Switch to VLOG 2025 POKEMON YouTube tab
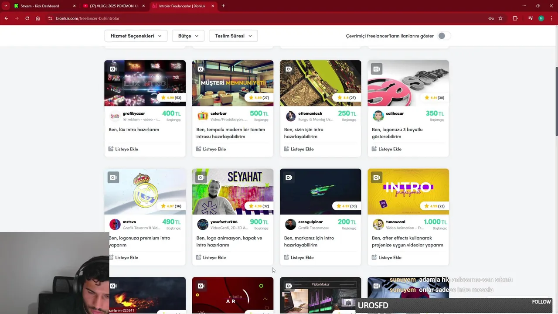The height and width of the screenshot is (314, 558). pos(113,6)
